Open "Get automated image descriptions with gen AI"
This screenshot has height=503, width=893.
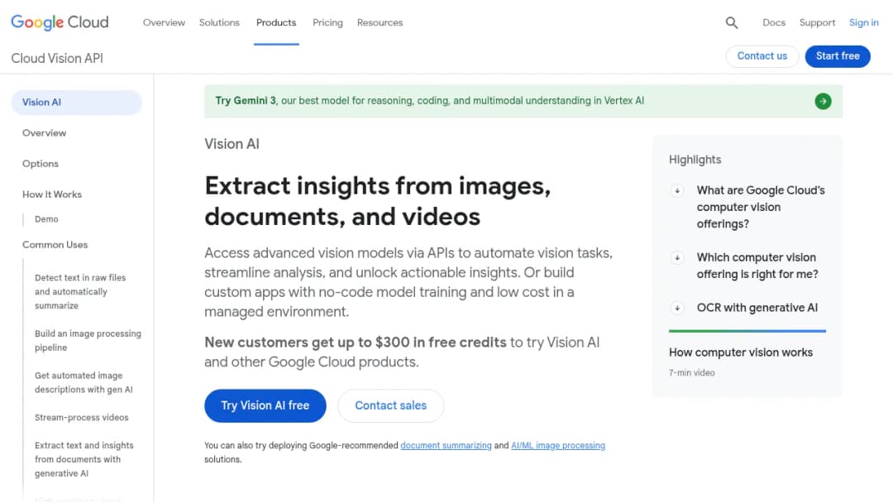pyautogui.click(x=84, y=383)
